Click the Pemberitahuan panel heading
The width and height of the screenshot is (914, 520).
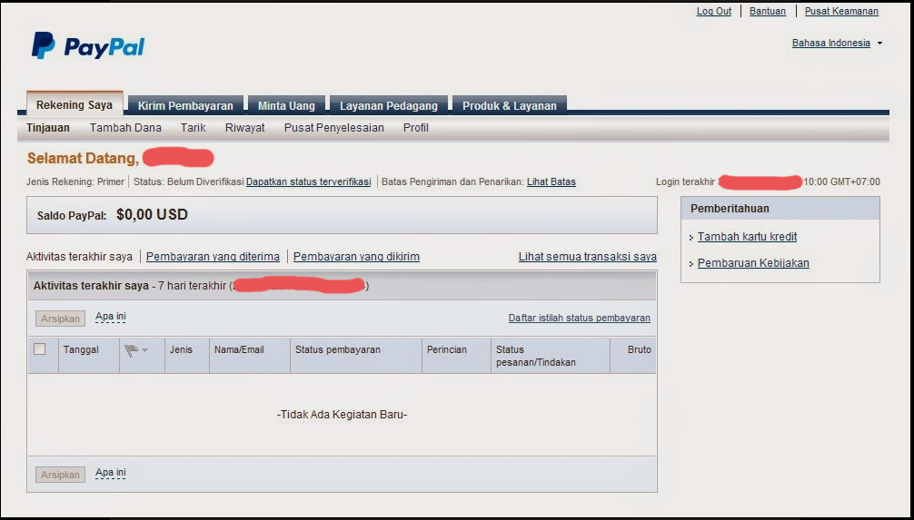[x=730, y=209]
